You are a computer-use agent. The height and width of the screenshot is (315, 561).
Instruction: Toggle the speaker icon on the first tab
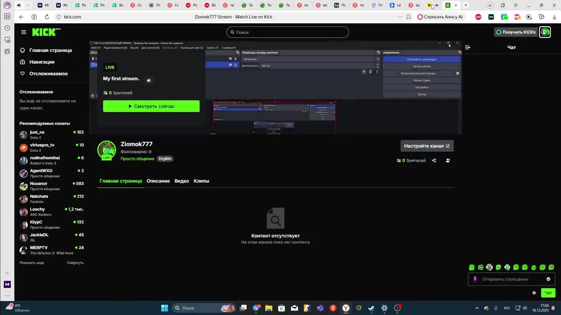tap(19, 5)
